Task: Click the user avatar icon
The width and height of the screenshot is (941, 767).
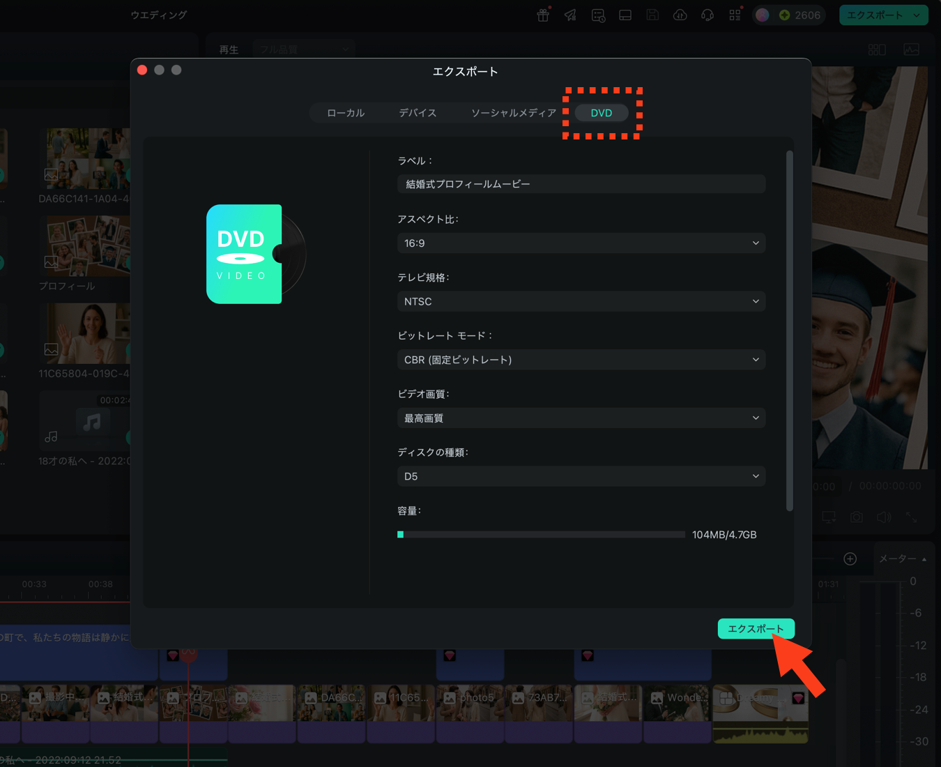Action: pyautogui.click(x=763, y=15)
